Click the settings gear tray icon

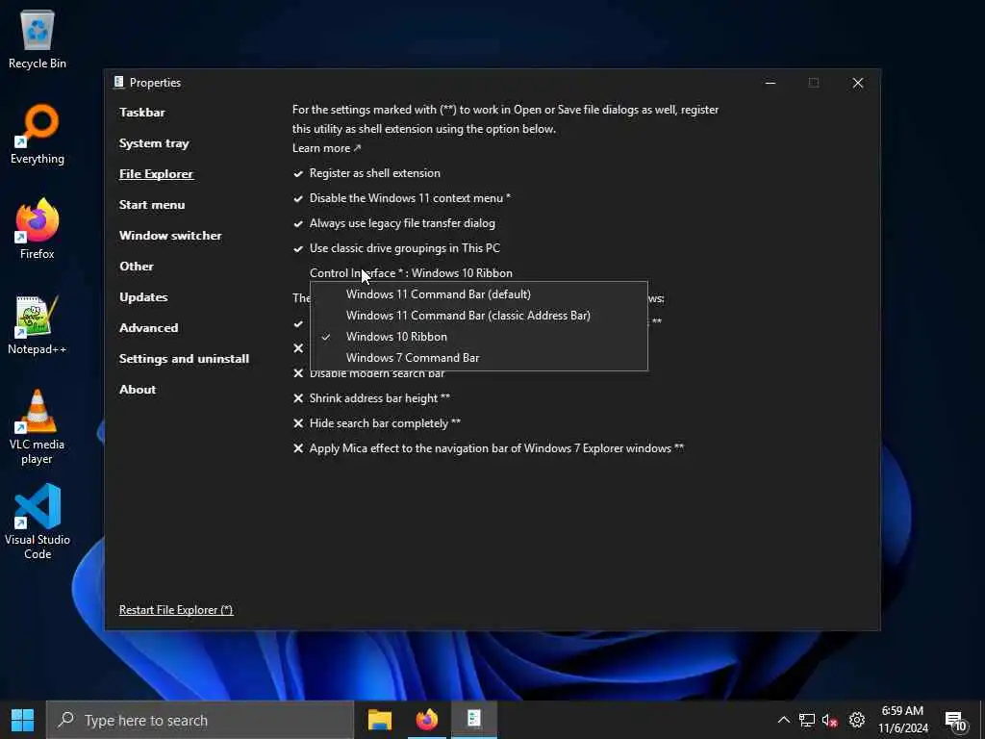pyautogui.click(x=857, y=720)
